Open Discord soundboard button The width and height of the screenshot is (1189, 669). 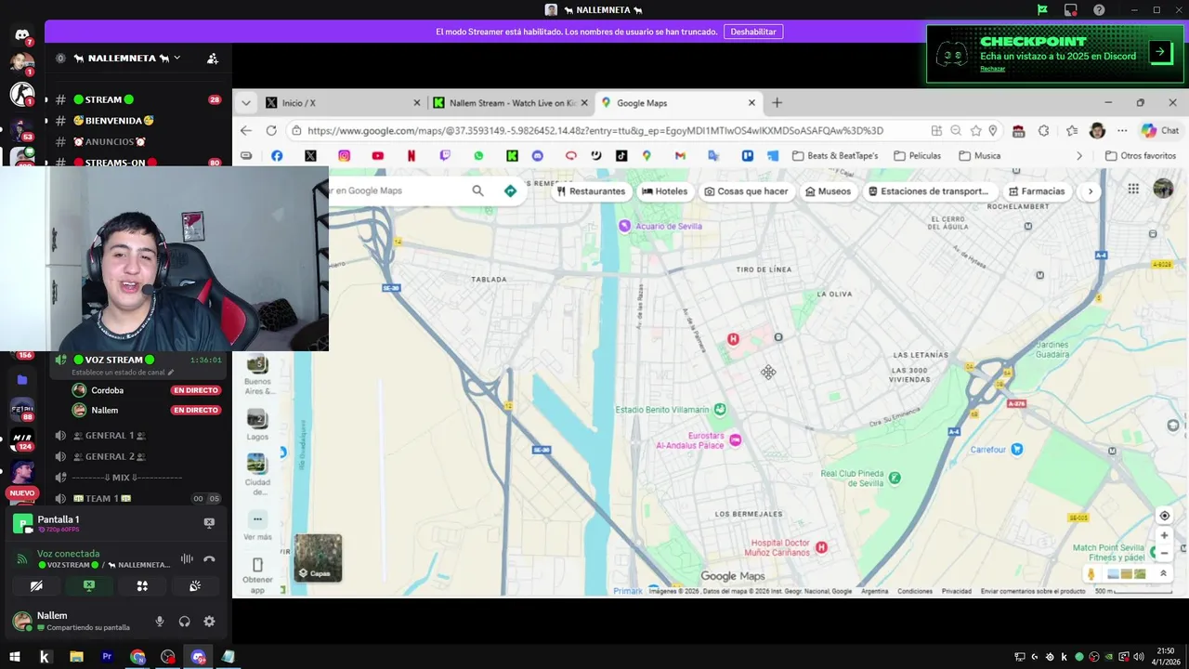[195, 586]
